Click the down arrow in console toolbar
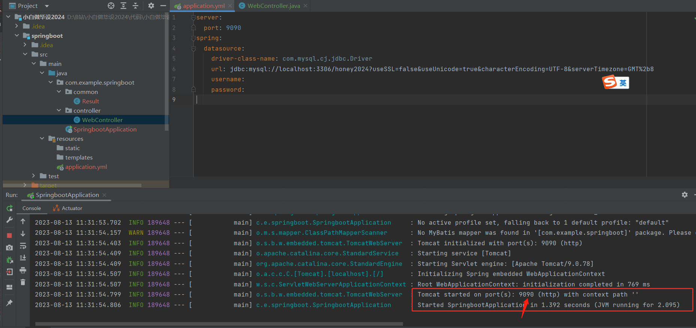This screenshot has width=696, height=328. [23, 234]
